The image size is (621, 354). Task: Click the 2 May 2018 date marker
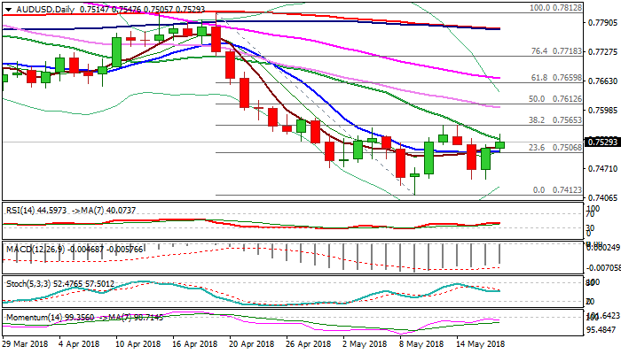[363, 344]
